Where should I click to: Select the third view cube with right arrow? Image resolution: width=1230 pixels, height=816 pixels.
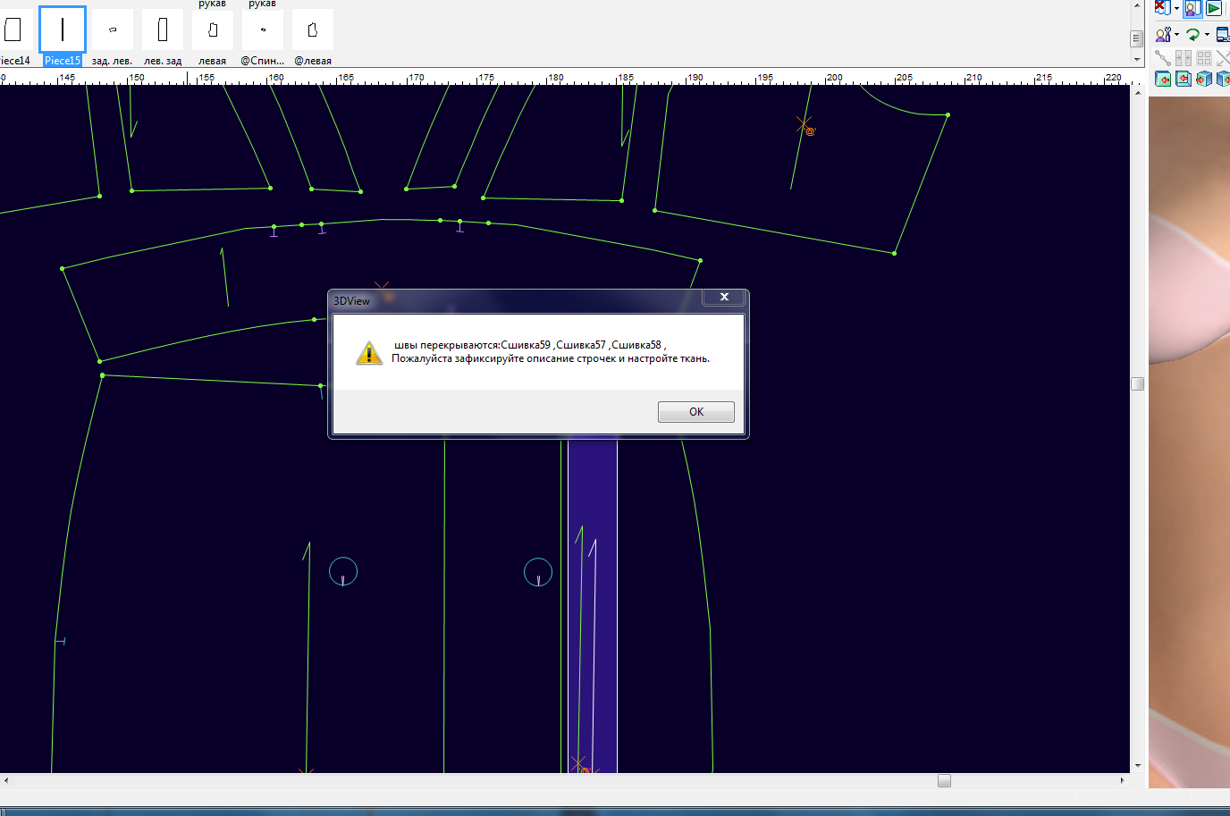tap(1203, 79)
